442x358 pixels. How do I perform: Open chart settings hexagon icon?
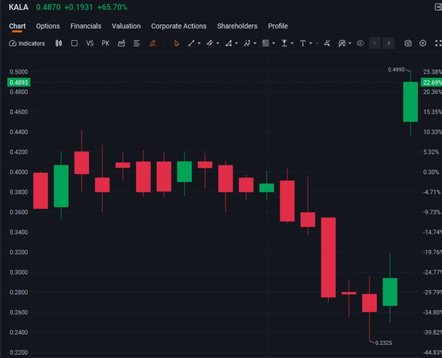(x=423, y=43)
